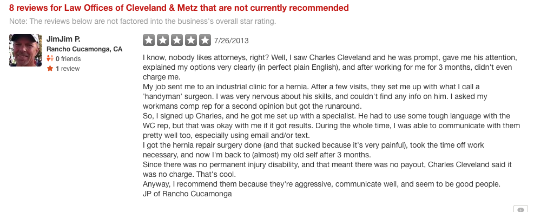Viewport: 534px width, 212px height.
Task: Click the JimJim P. username link
Action: click(63, 39)
